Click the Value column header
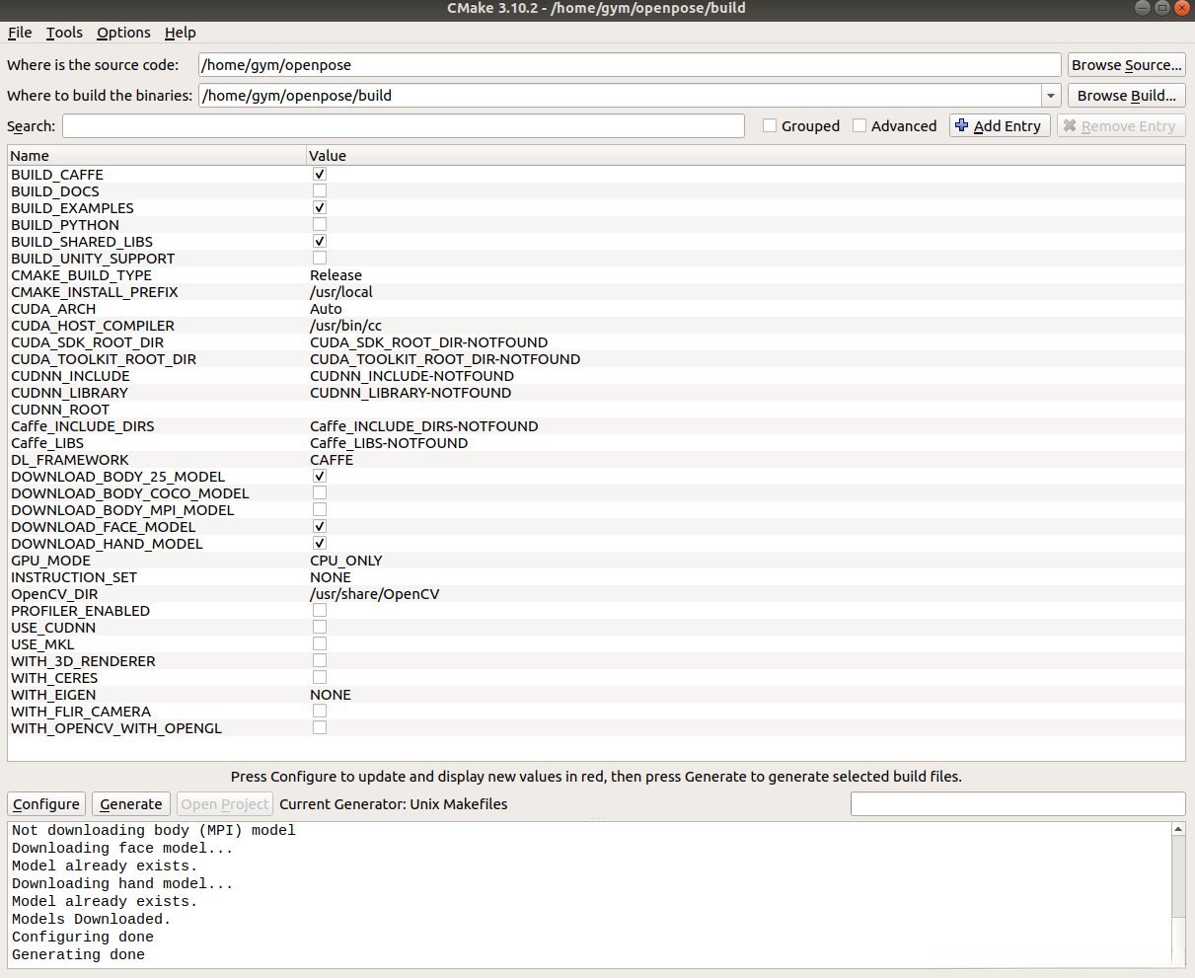 pos(745,156)
